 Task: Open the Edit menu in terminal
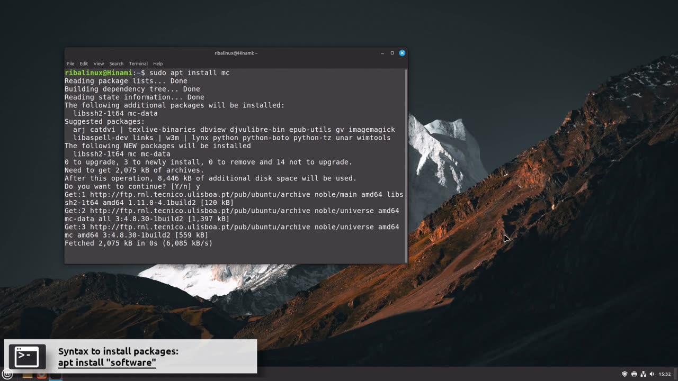click(84, 63)
